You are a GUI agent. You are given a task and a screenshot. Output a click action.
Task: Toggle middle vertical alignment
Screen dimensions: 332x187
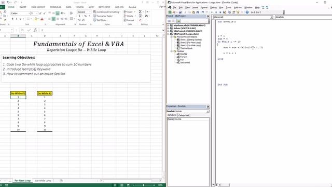coord(53,14)
